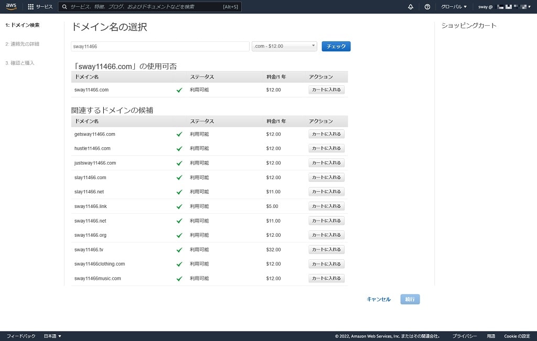This screenshot has height=341, width=537.
Task: Click the sway11466music.com domain name
Action: pos(98,279)
